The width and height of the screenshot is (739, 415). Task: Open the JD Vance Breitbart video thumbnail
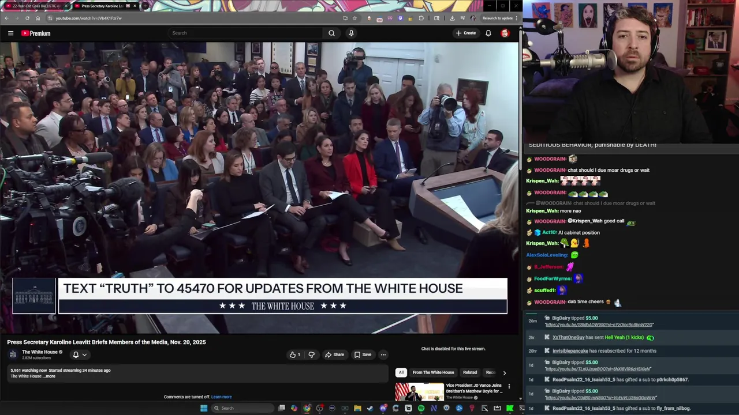pyautogui.click(x=419, y=391)
